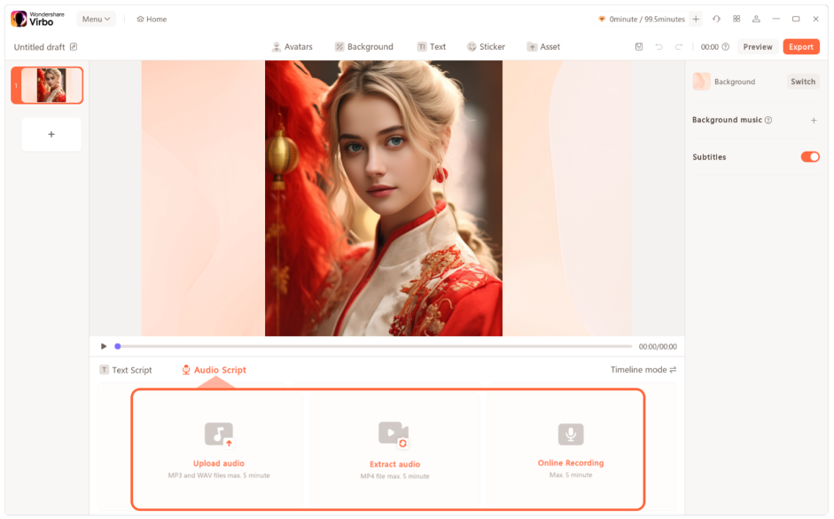Screen dimensions: 834x519
Task: Open the apps grid icon
Action: tap(737, 19)
